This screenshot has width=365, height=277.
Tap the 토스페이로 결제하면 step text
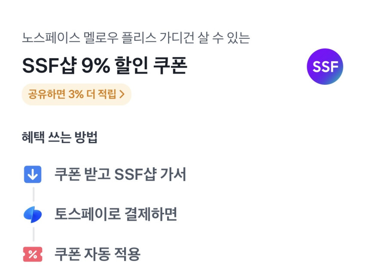[x=116, y=214]
